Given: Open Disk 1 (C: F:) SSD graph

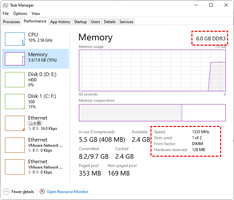Looking at the screenshot, I should 15,101.
